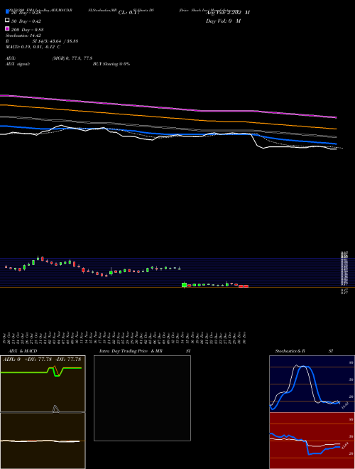The image size is (355, 469).
Task: Click the '(MGR) 0, 77.8, 77.8' ADX value
Action: (x=72, y=58)
